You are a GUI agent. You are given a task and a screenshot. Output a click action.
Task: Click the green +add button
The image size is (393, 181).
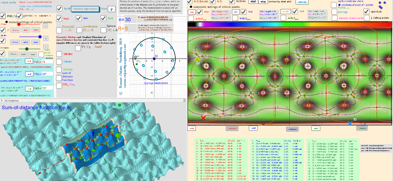[315, 128]
